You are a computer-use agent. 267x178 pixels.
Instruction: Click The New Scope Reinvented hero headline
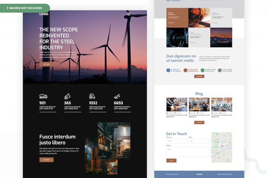pyautogui.click(x=58, y=39)
